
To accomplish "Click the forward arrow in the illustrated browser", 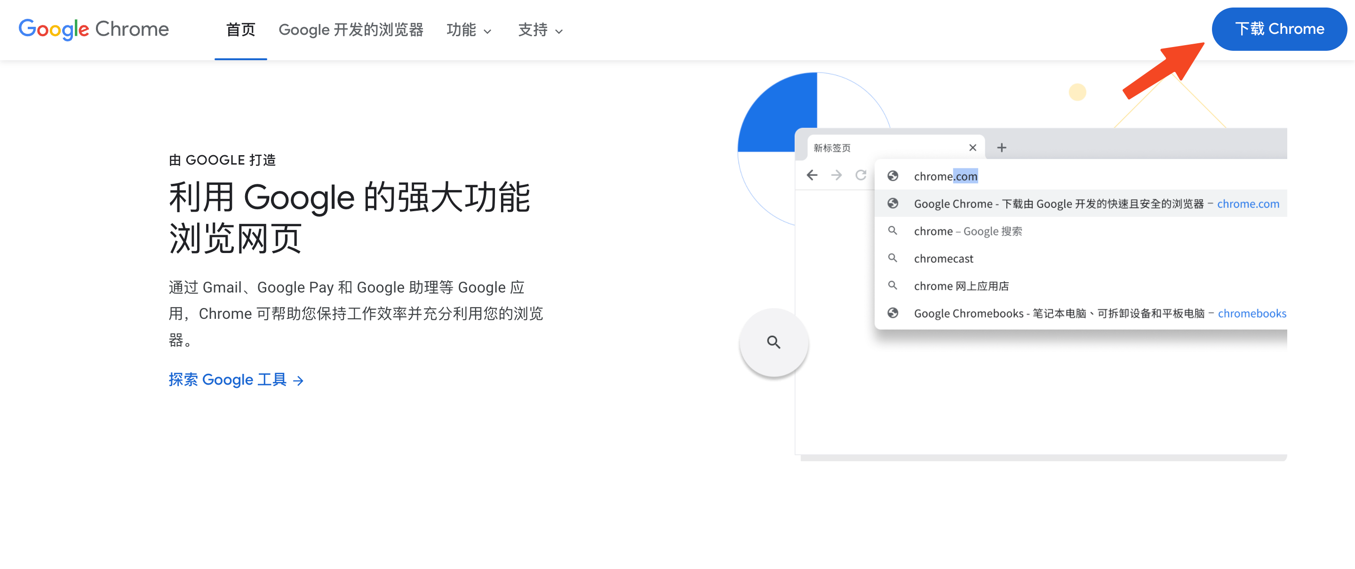I will pyautogui.click(x=837, y=175).
